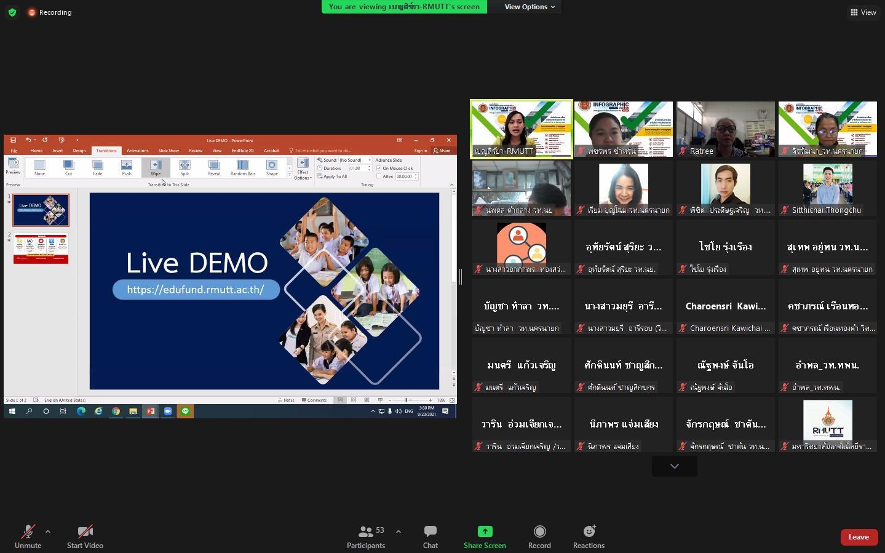
Task: Click Redo icon in PowerPoint quick access toolbar
Action: (45, 140)
